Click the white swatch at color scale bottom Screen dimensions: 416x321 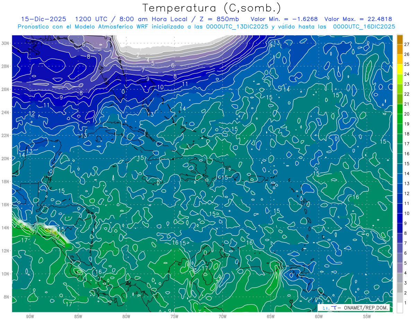(400, 307)
